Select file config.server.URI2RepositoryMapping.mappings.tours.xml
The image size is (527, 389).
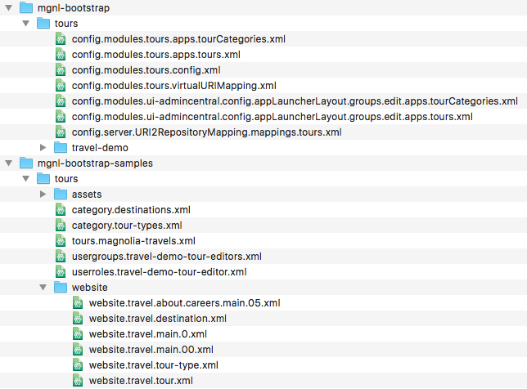point(207,132)
